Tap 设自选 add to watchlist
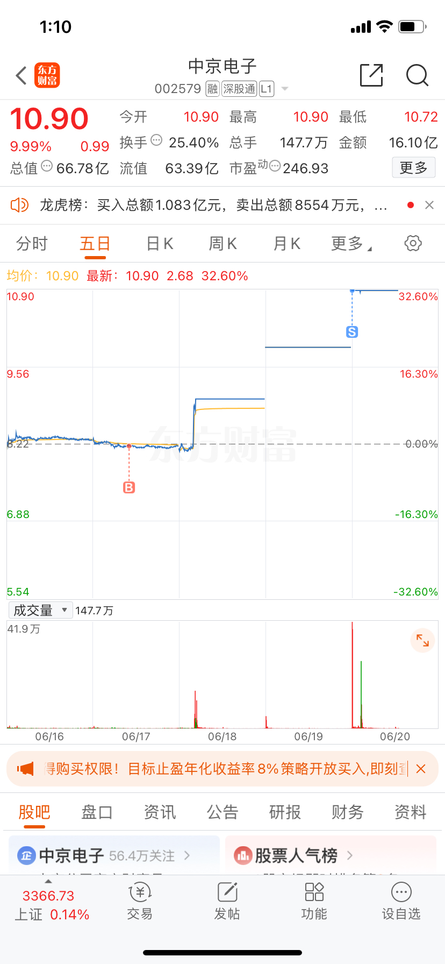The width and height of the screenshot is (445, 964). [x=401, y=901]
